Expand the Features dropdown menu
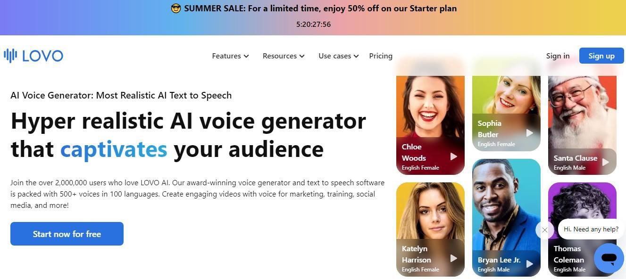Viewport: 626px width, 279px height. coord(230,56)
